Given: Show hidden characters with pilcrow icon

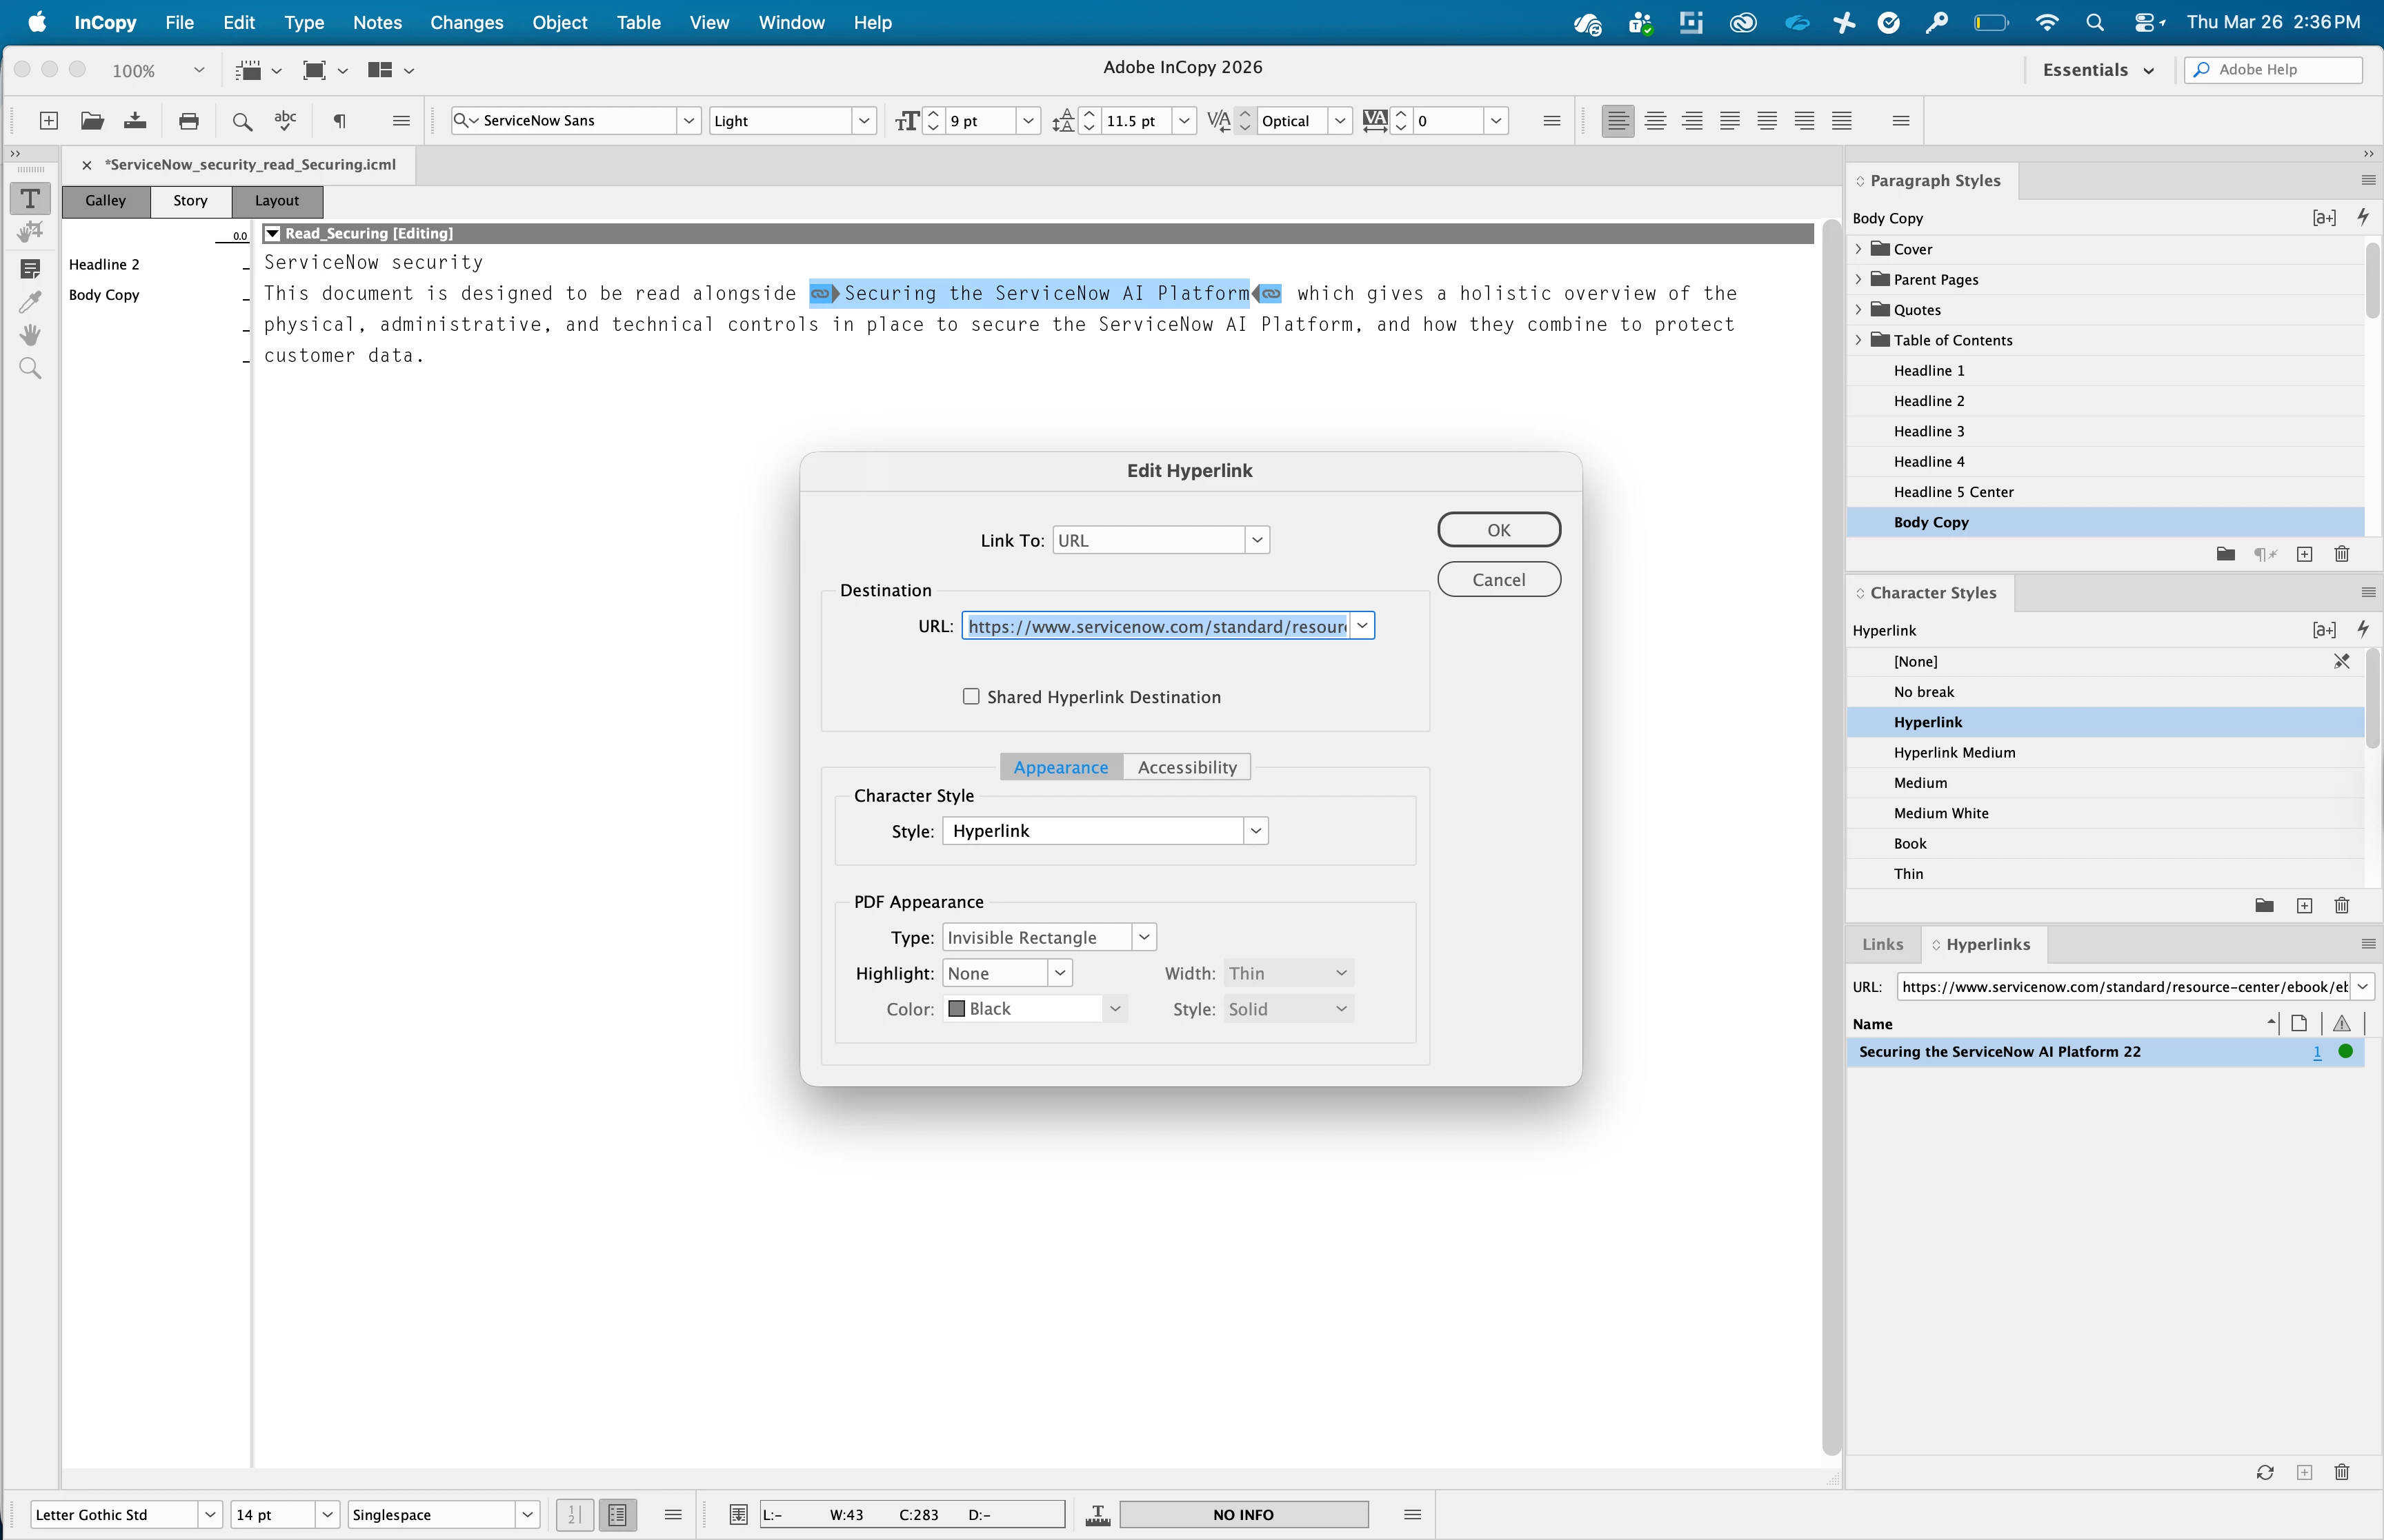Looking at the screenshot, I should (340, 121).
